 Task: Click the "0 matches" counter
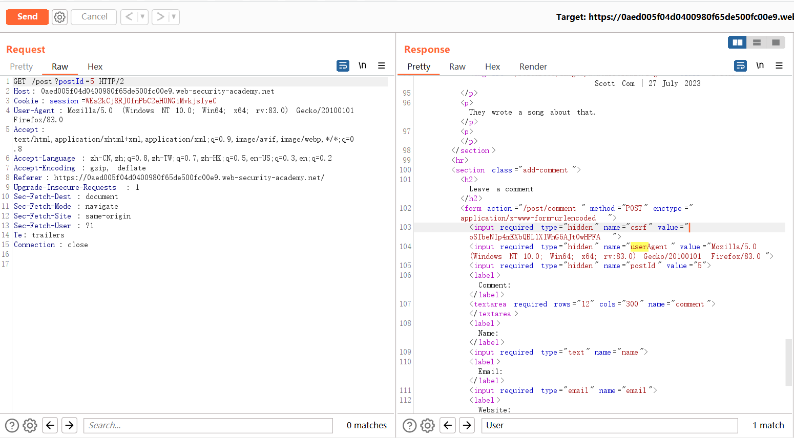tap(367, 425)
